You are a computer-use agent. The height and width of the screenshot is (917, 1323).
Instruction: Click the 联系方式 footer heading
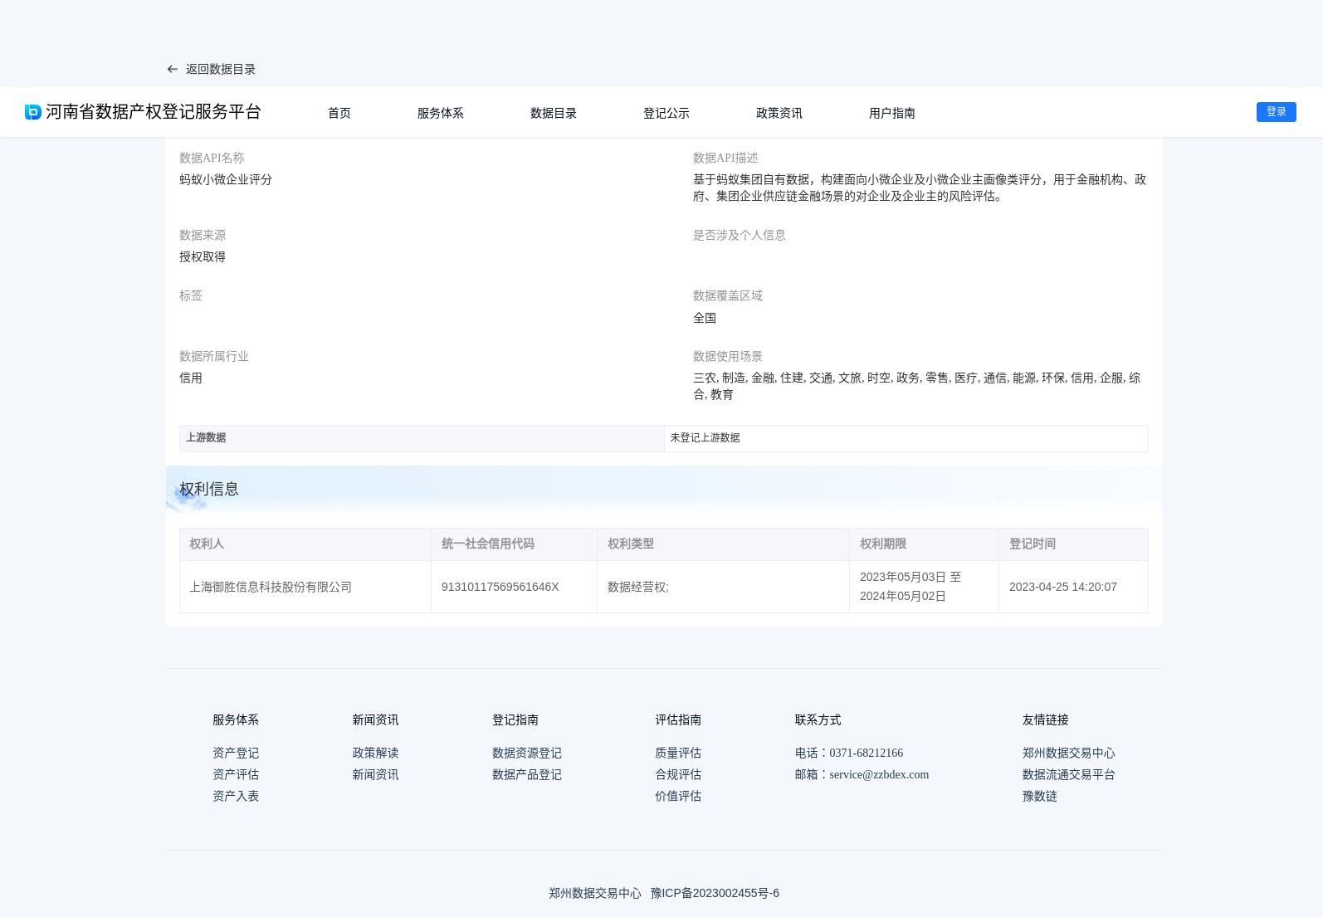(818, 719)
